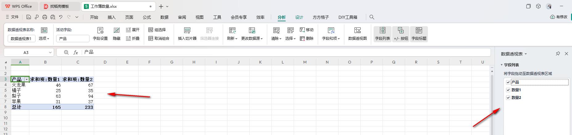This screenshot has width=572, height=135.
Task: Click the Redo arrow icon
Action: (69, 17)
